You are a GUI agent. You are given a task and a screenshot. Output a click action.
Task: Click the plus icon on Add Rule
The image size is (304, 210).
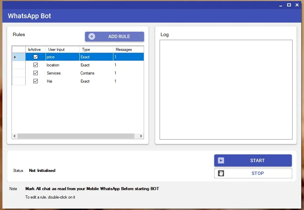[92, 36]
